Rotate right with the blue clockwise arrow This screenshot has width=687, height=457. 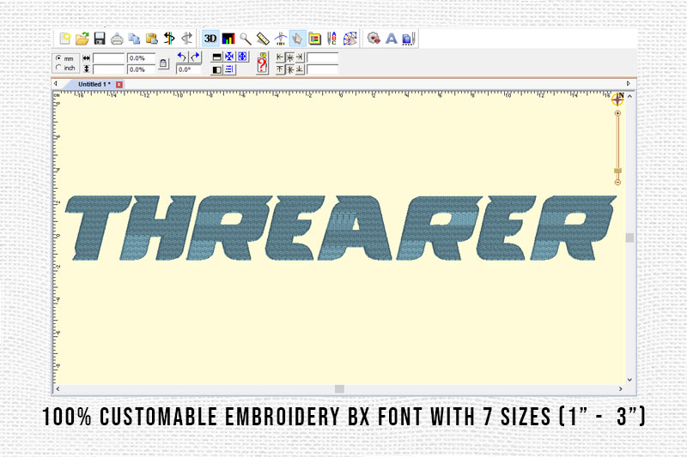(195, 57)
